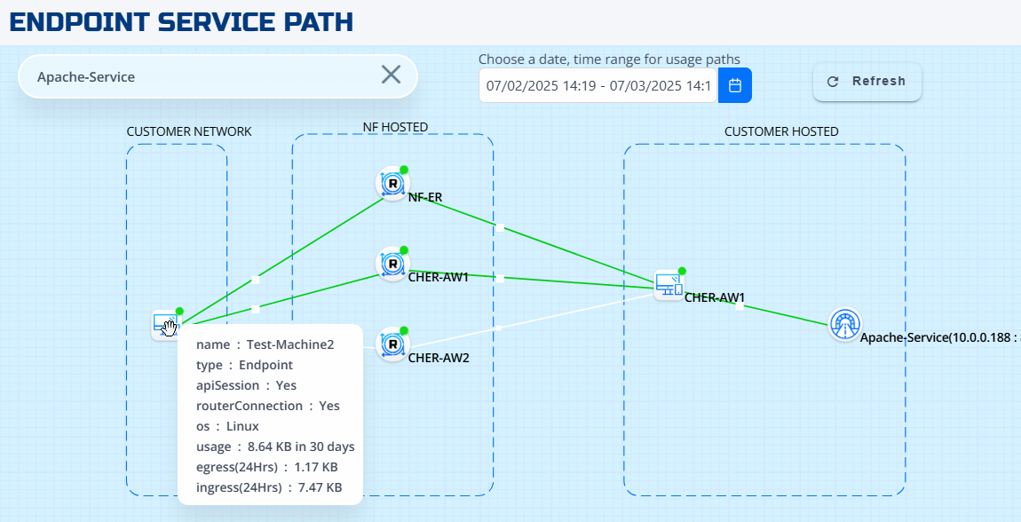Click the usage 8.64 KB in 30 days row

pyautogui.click(x=275, y=447)
